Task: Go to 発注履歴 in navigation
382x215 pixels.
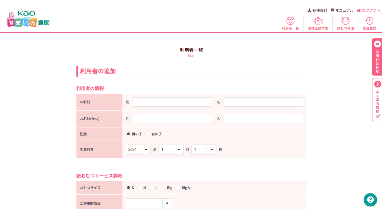Action: coord(369,28)
